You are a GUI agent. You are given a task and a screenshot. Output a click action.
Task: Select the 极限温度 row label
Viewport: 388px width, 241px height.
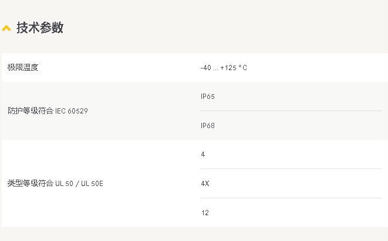(x=23, y=68)
